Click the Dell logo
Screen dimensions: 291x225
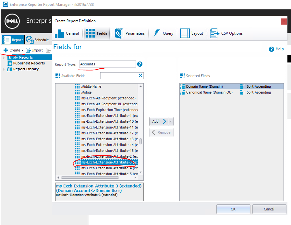[12, 21]
